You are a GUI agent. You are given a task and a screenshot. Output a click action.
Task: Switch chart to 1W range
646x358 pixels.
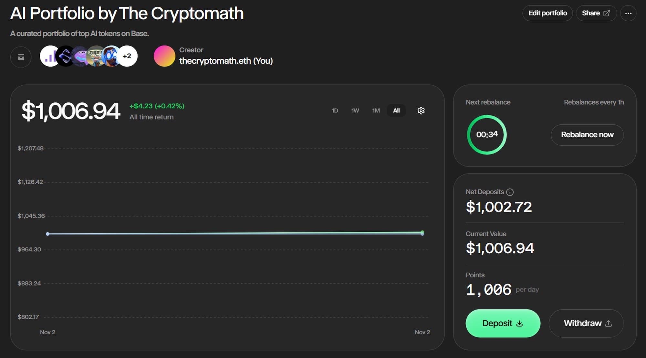pos(355,111)
